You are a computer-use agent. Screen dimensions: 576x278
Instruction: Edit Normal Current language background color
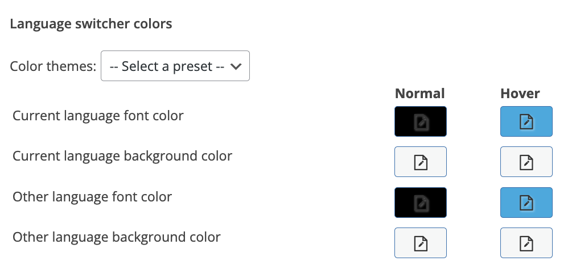[421, 162]
